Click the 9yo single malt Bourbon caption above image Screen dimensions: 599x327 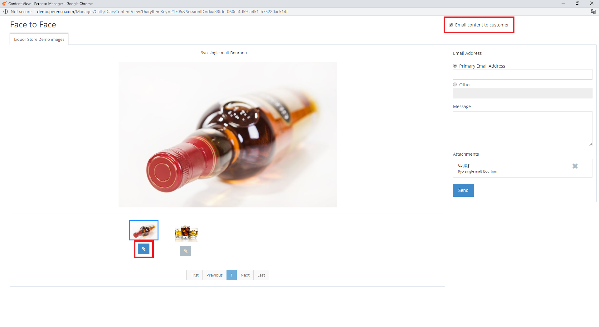(224, 53)
